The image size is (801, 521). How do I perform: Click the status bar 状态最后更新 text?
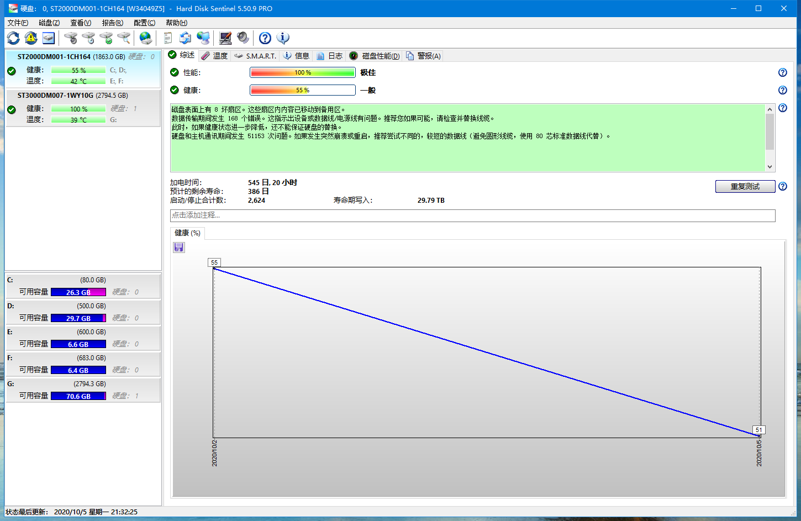[72, 512]
